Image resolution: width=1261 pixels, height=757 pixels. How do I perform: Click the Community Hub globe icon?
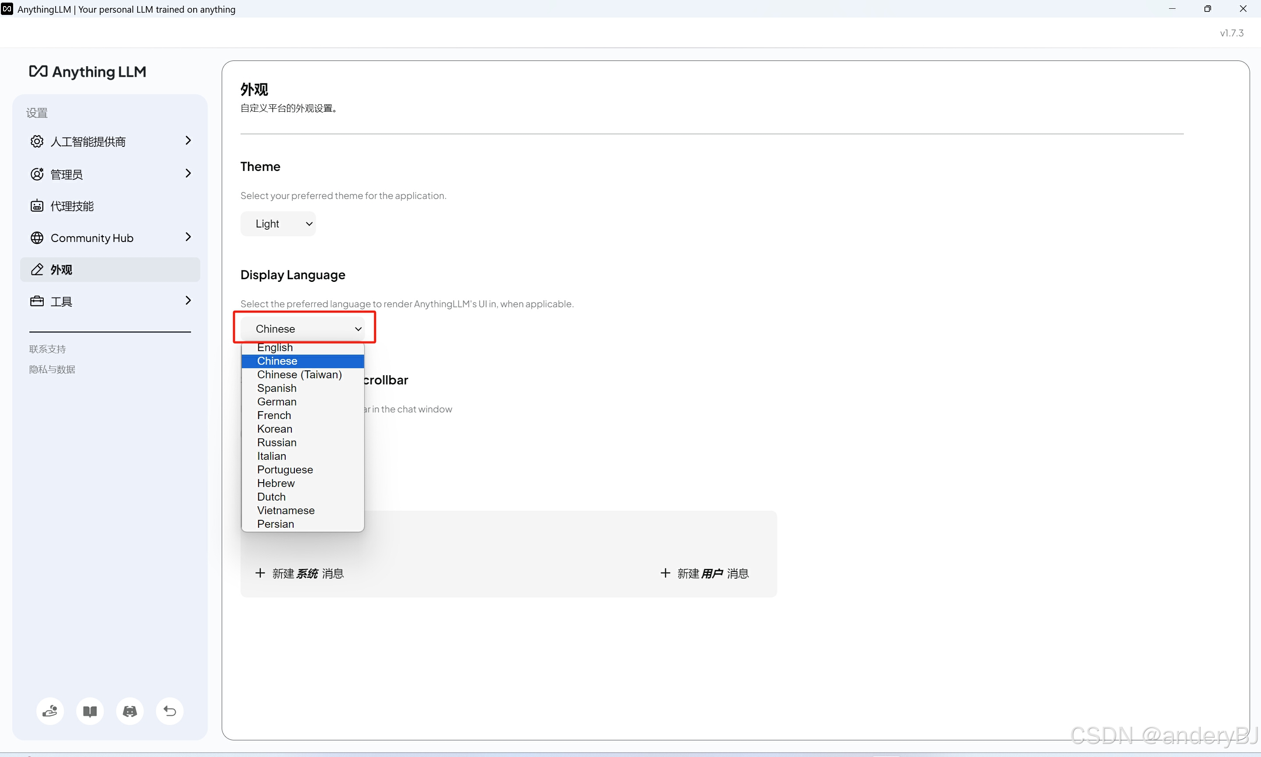tap(37, 238)
